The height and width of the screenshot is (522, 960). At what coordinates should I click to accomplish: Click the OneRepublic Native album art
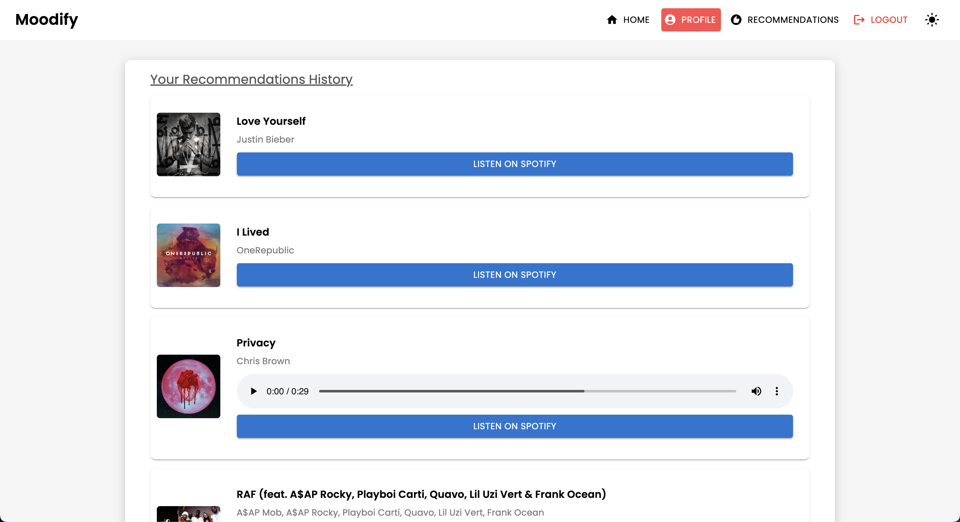pyautogui.click(x=188, y=255)
